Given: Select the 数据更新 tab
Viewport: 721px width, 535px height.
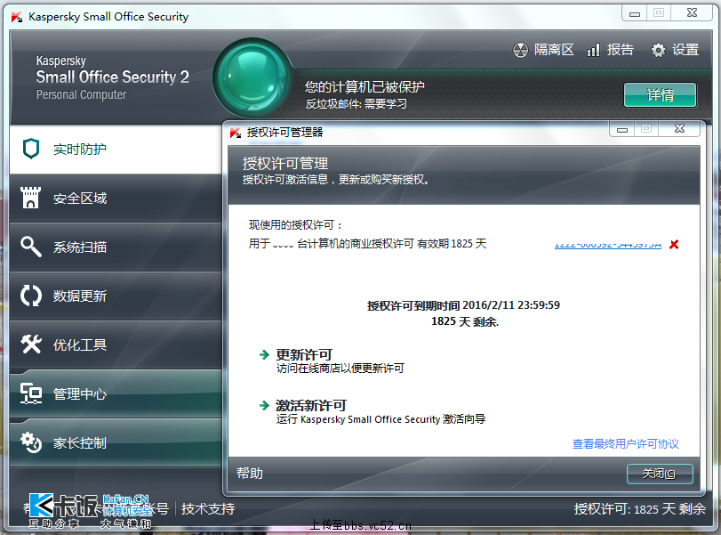Looking at the screenshot, I should (116, 296).
